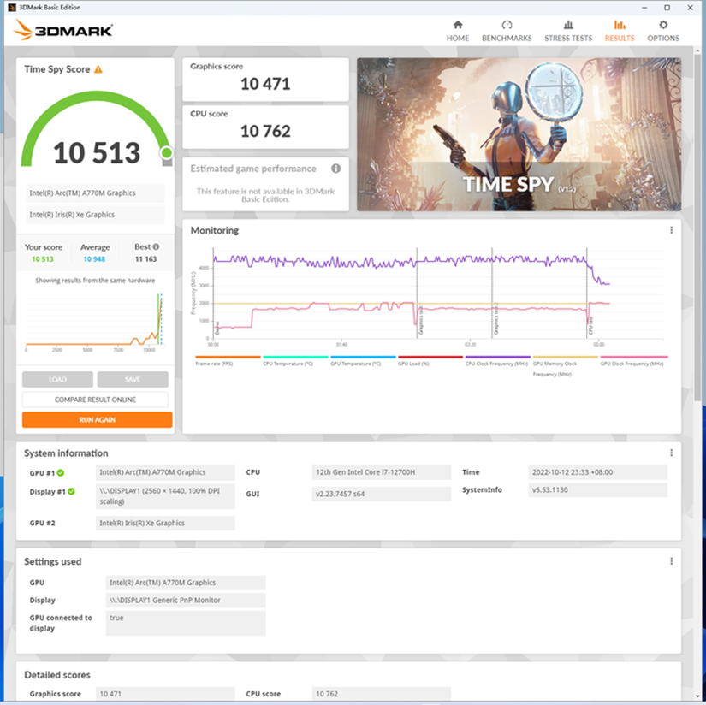
Task: Click the GUI version v2.23.7457 s64
Action: pyautogui.click(x=381, y=494)
